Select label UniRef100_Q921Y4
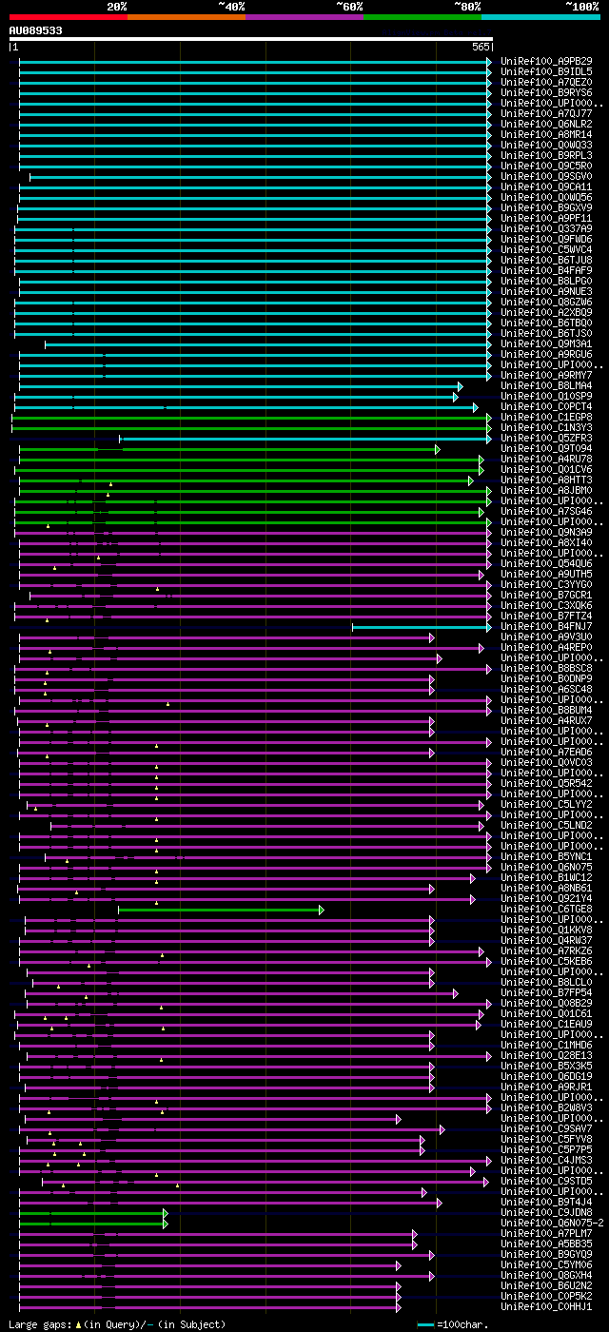This screenshot has height=1332, width=609. point(546,898)
